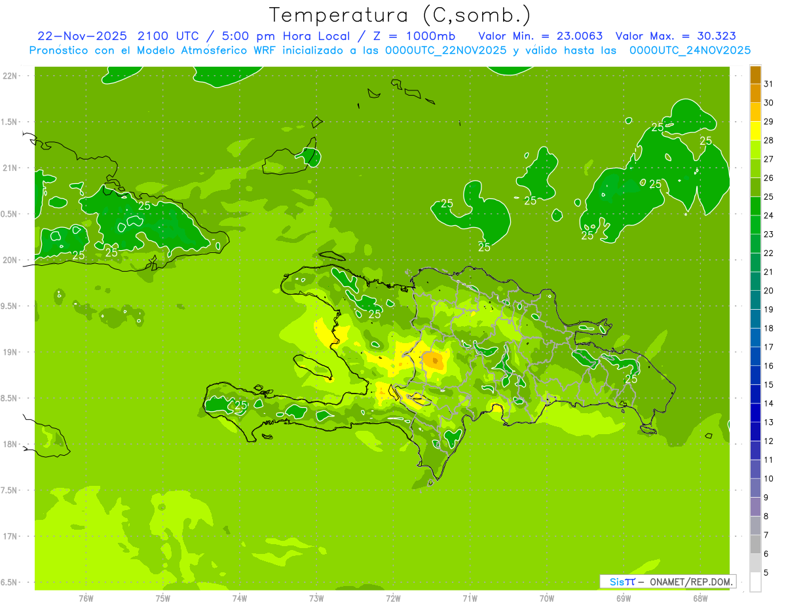Click the blue "SisTT" logo text
786x607 pixels.
(622, 581)
